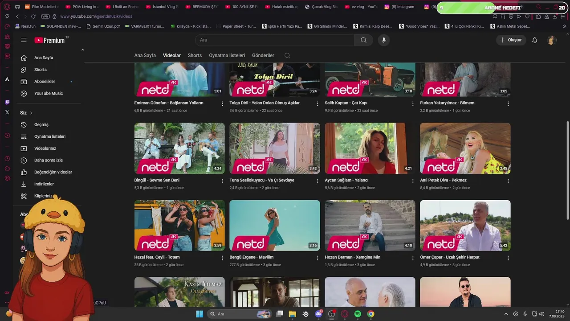Open the clock showing 17:40
The height and width of the screenshot is (321, 570).
557,314
